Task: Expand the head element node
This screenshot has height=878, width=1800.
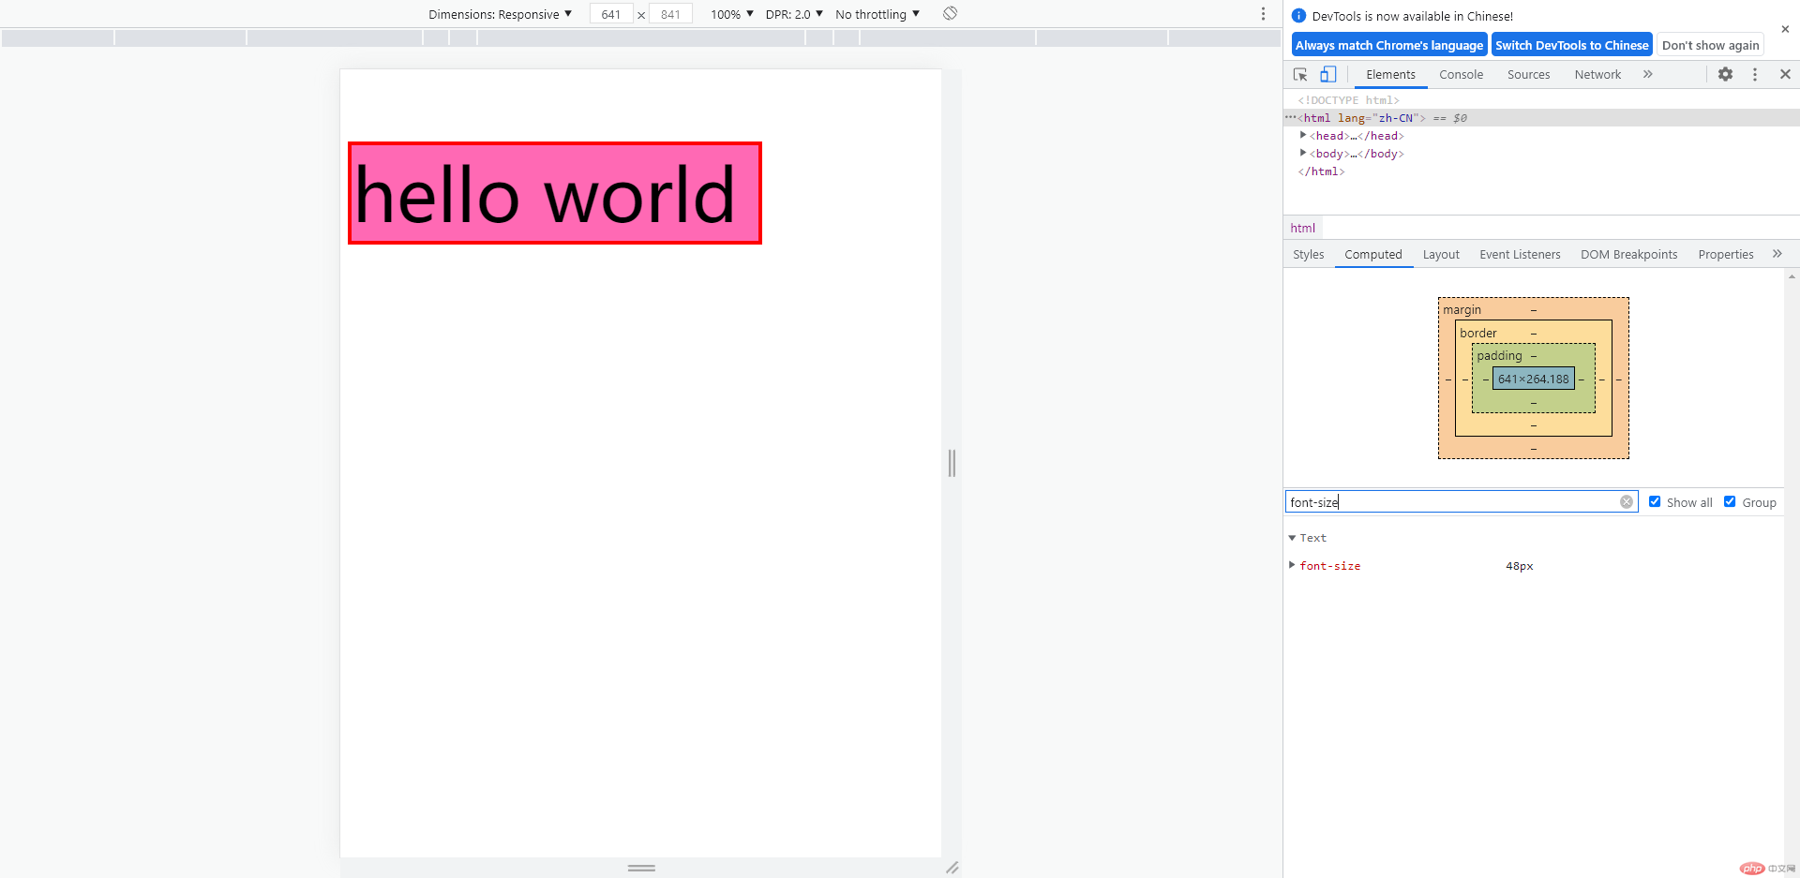Action: coord(1303,136)
